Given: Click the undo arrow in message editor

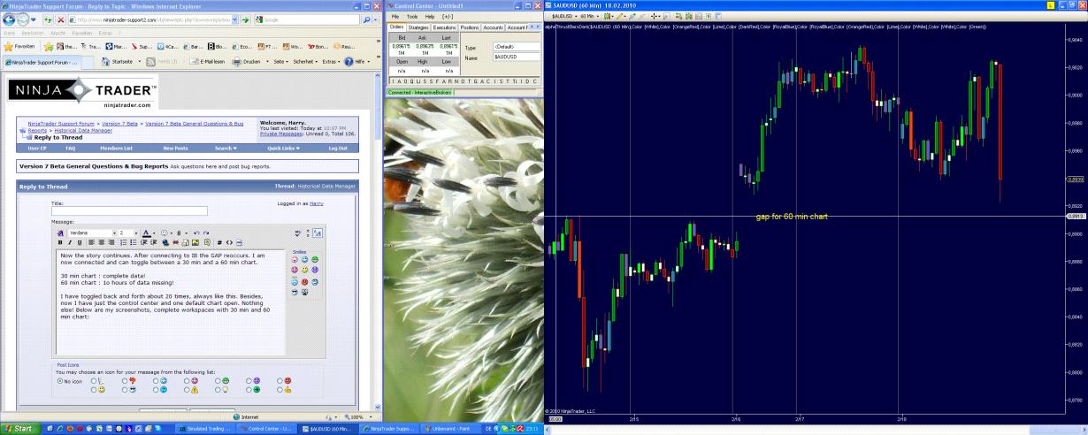Looking at the screenshot, I should (x=195, y=233).
